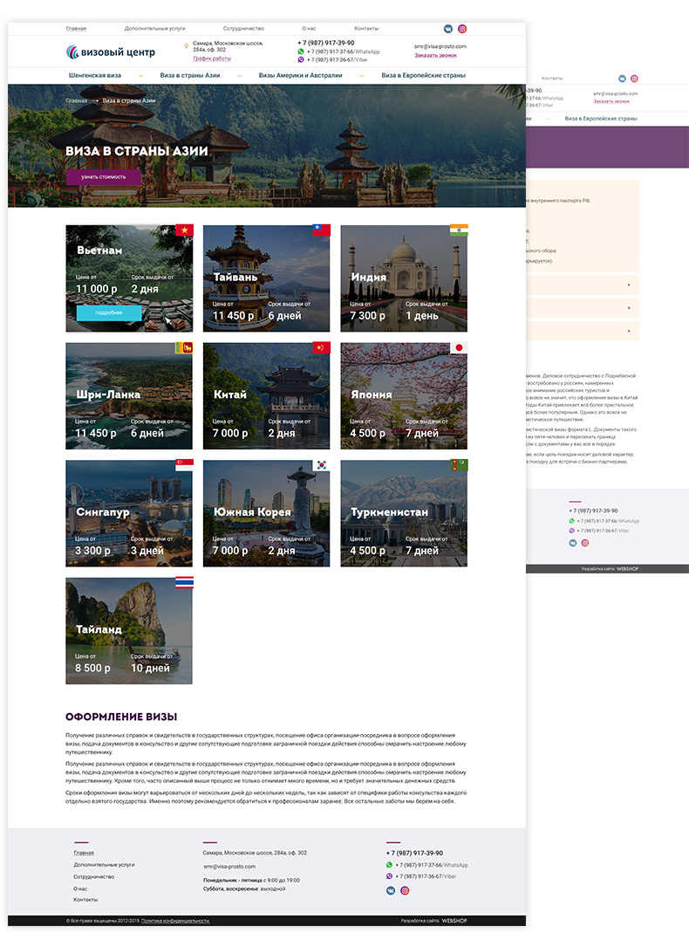Expand third accordion arrow on background page

(630, 331)
